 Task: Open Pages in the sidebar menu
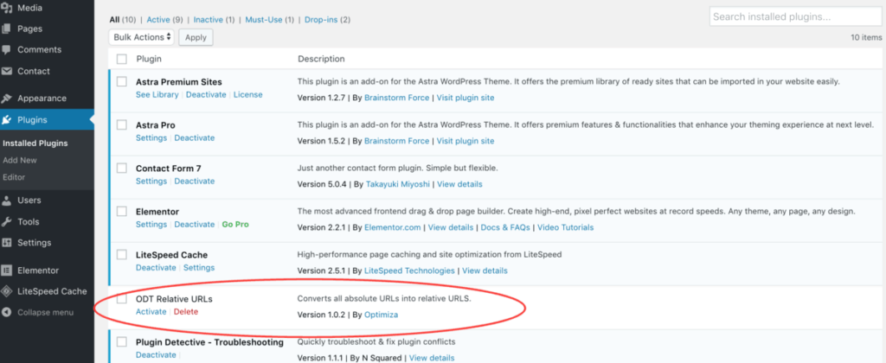pyautogui.click(x=30, y=29)
